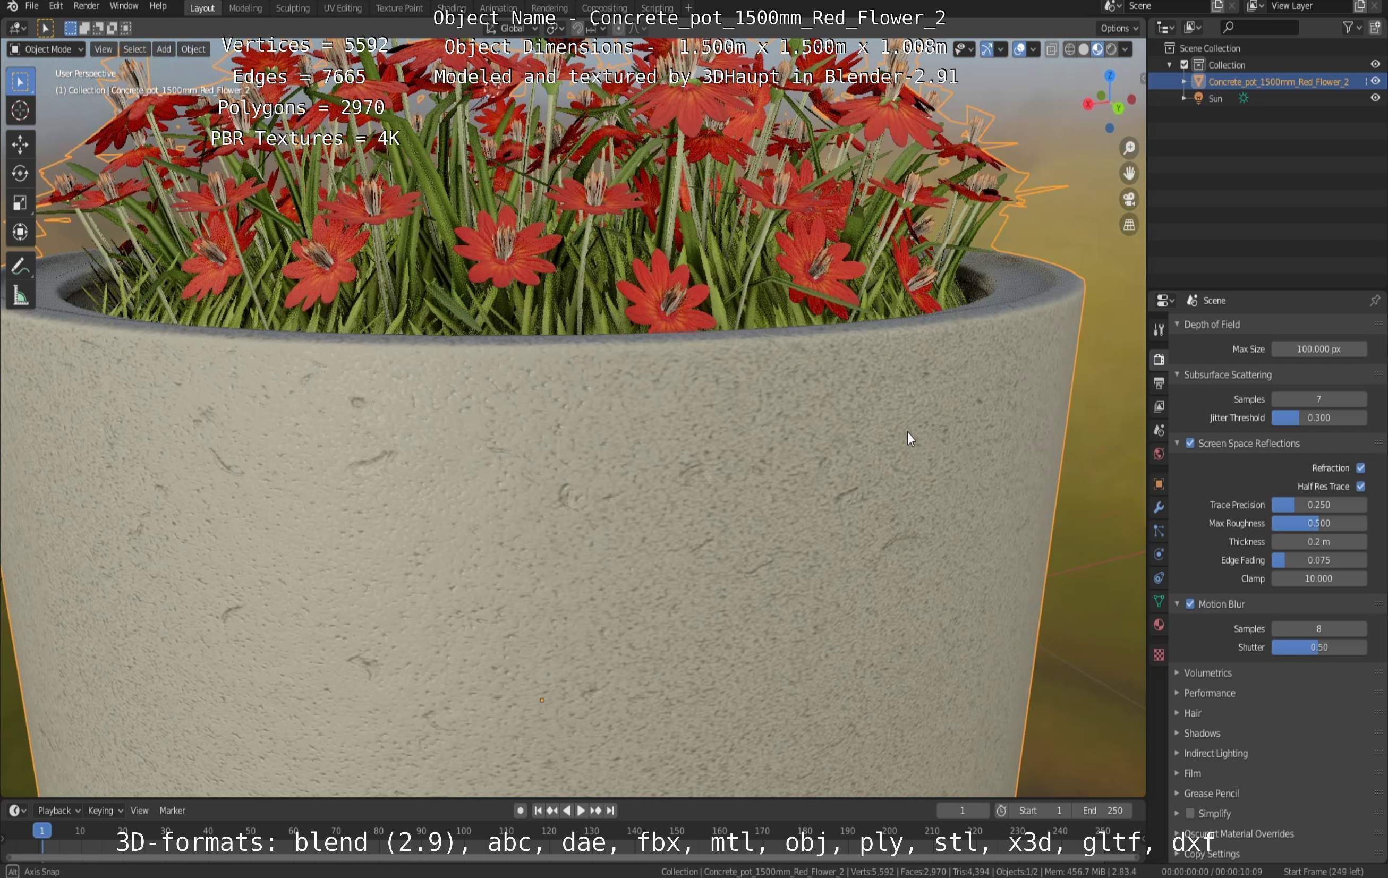Open the Scene properties tab
1388x878 pixels.
click(x=1159, y=430)
